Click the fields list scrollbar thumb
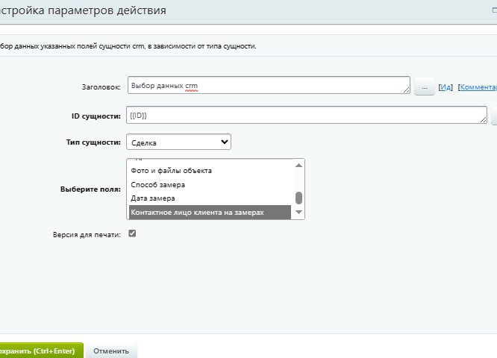Screen dimensions: 497x358 coord(299,198)
